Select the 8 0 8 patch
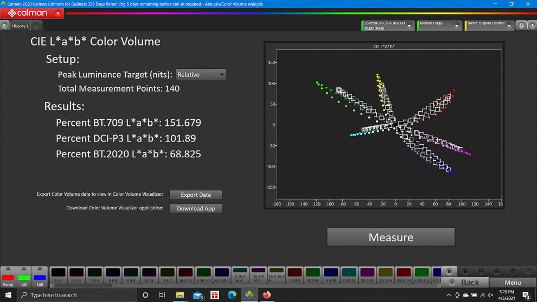537x302 pixels. coord(149,275)
